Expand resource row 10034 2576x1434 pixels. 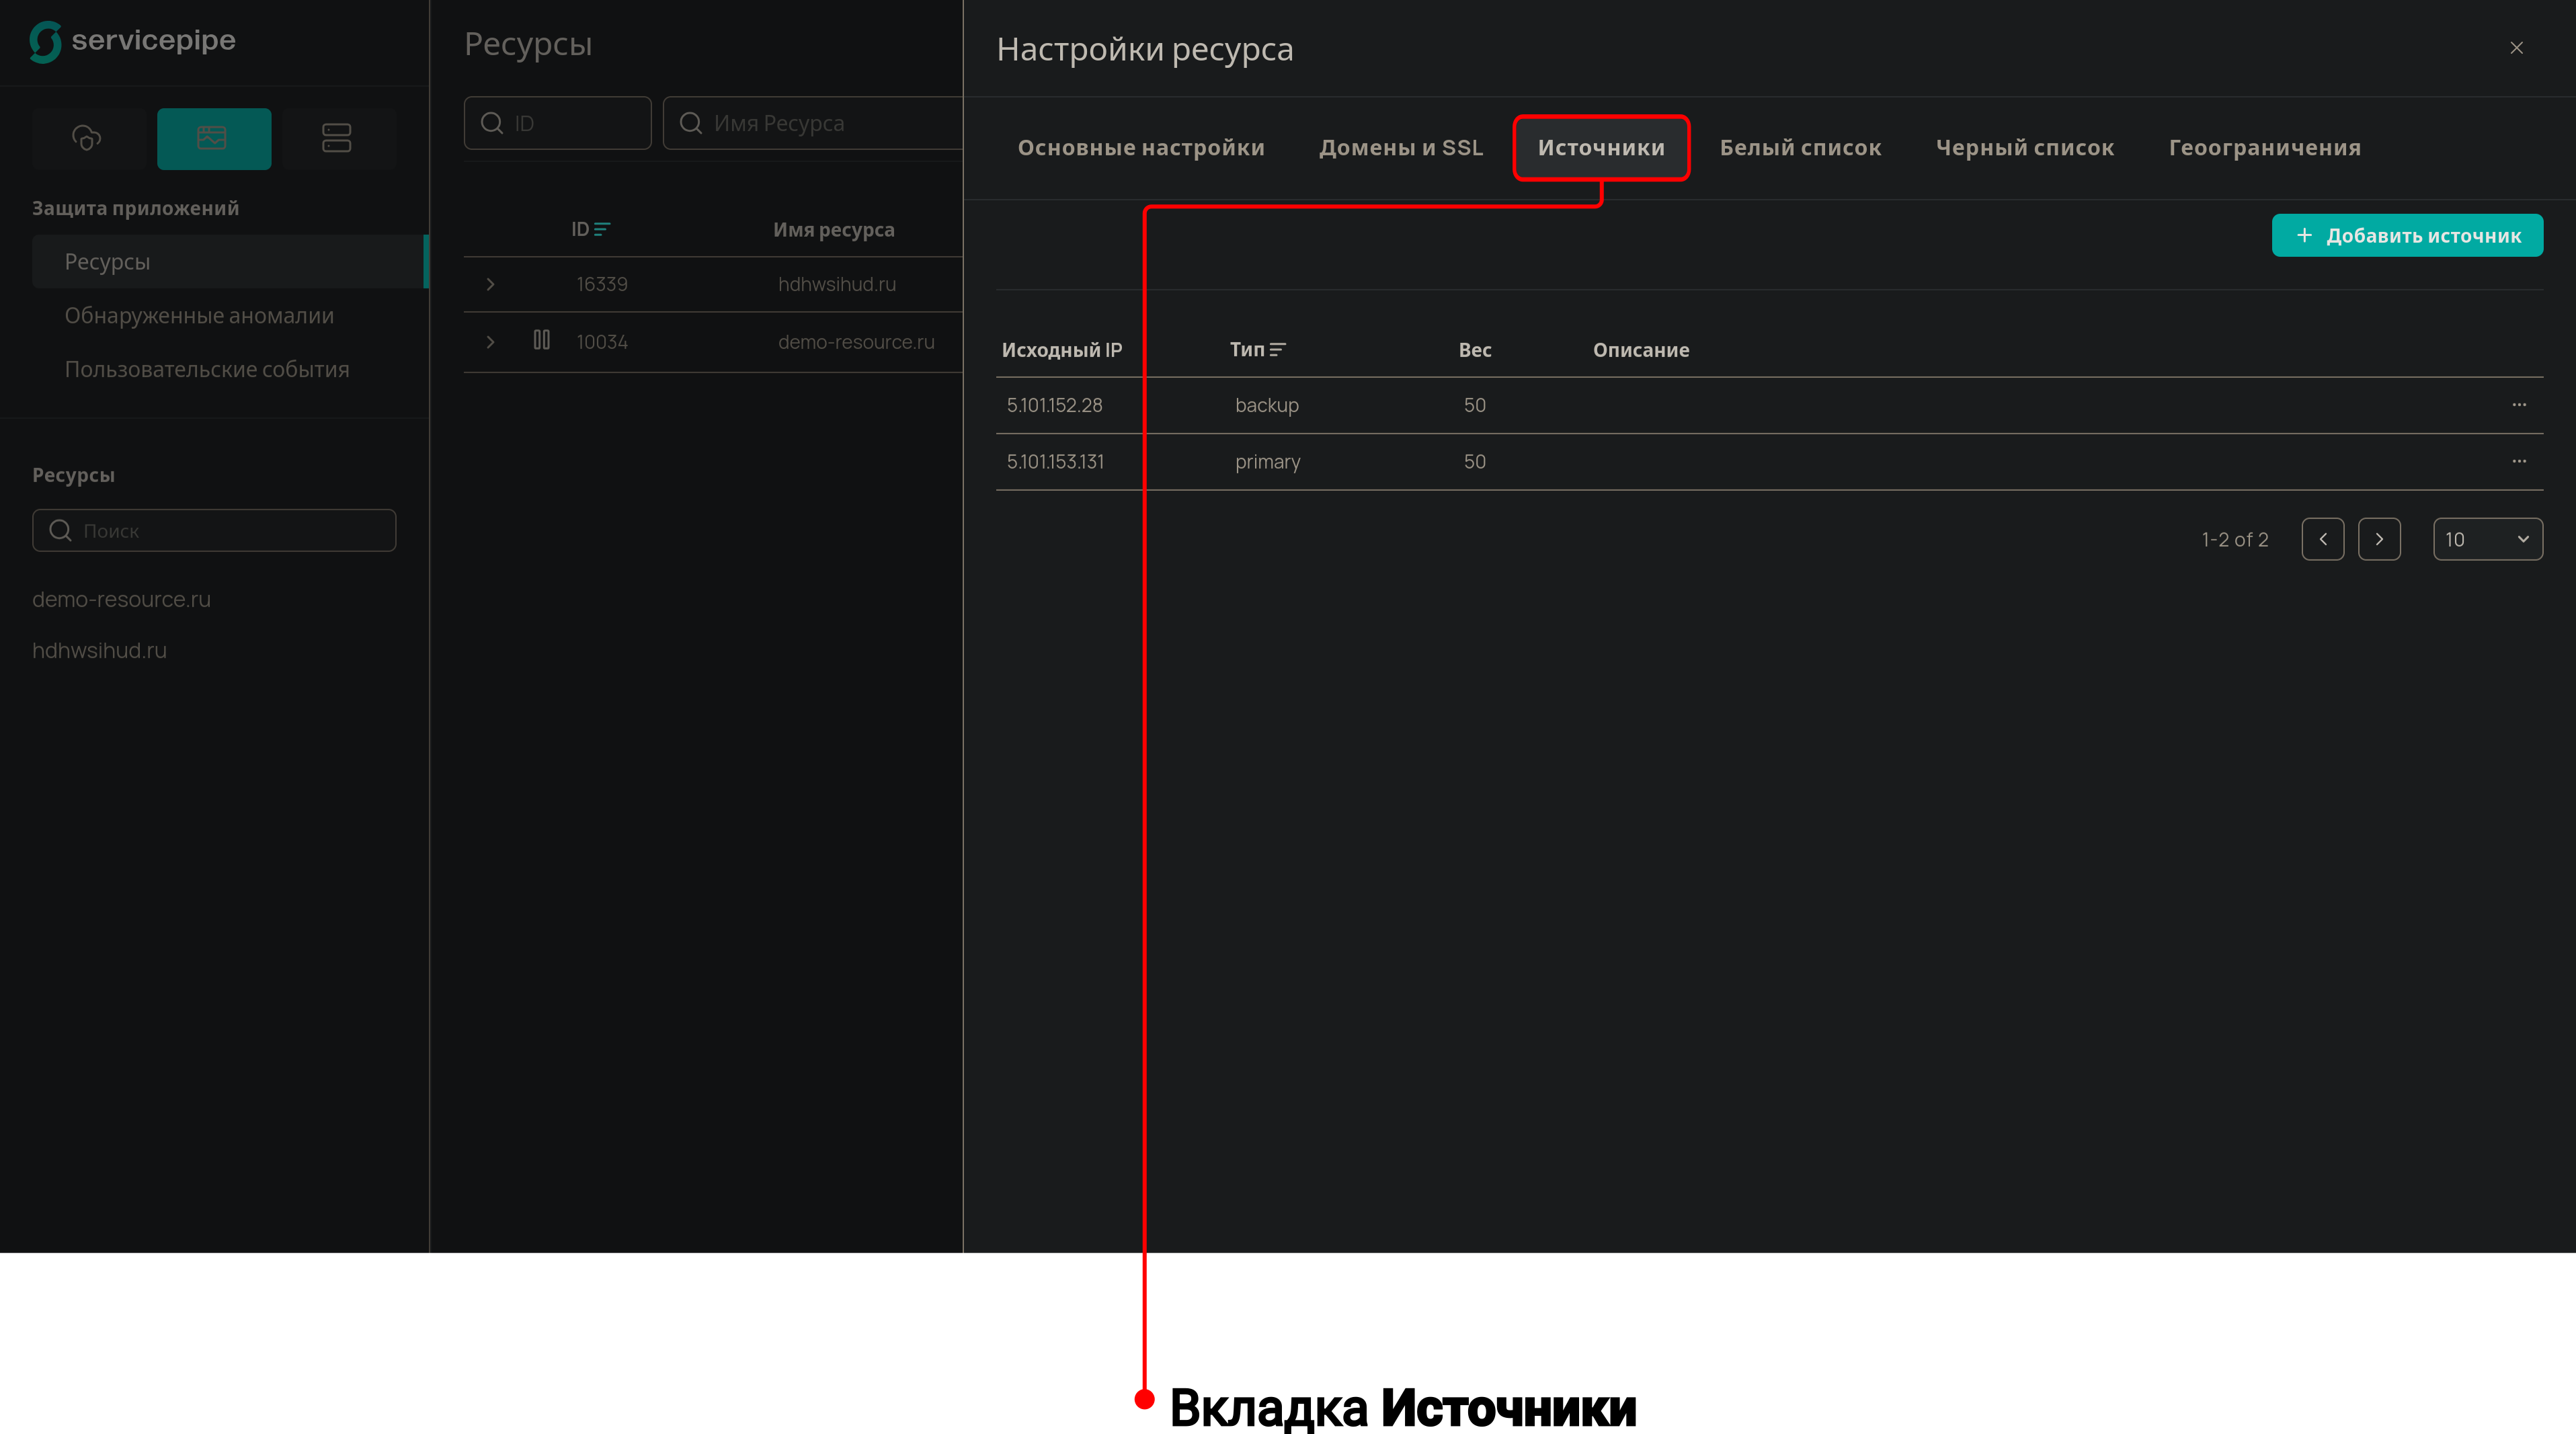490,342
